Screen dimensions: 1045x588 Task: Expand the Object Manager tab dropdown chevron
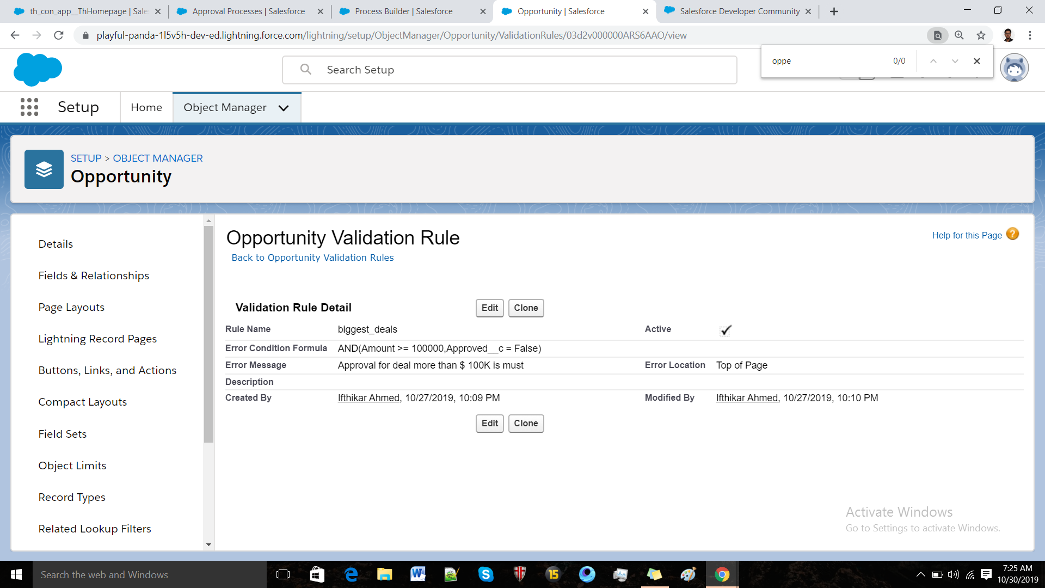[x=284, y=108]
